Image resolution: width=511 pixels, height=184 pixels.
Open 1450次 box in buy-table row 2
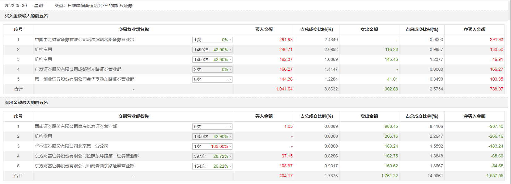[212, 50]
